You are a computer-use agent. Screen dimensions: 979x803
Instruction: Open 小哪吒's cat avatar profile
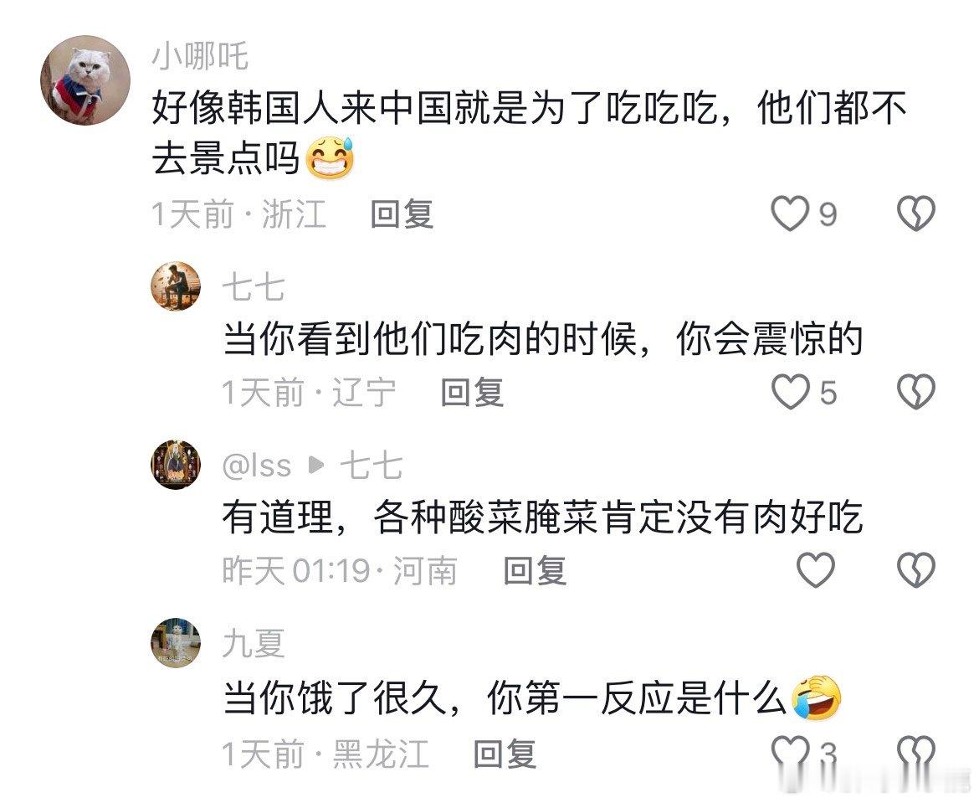pos(85,80)
